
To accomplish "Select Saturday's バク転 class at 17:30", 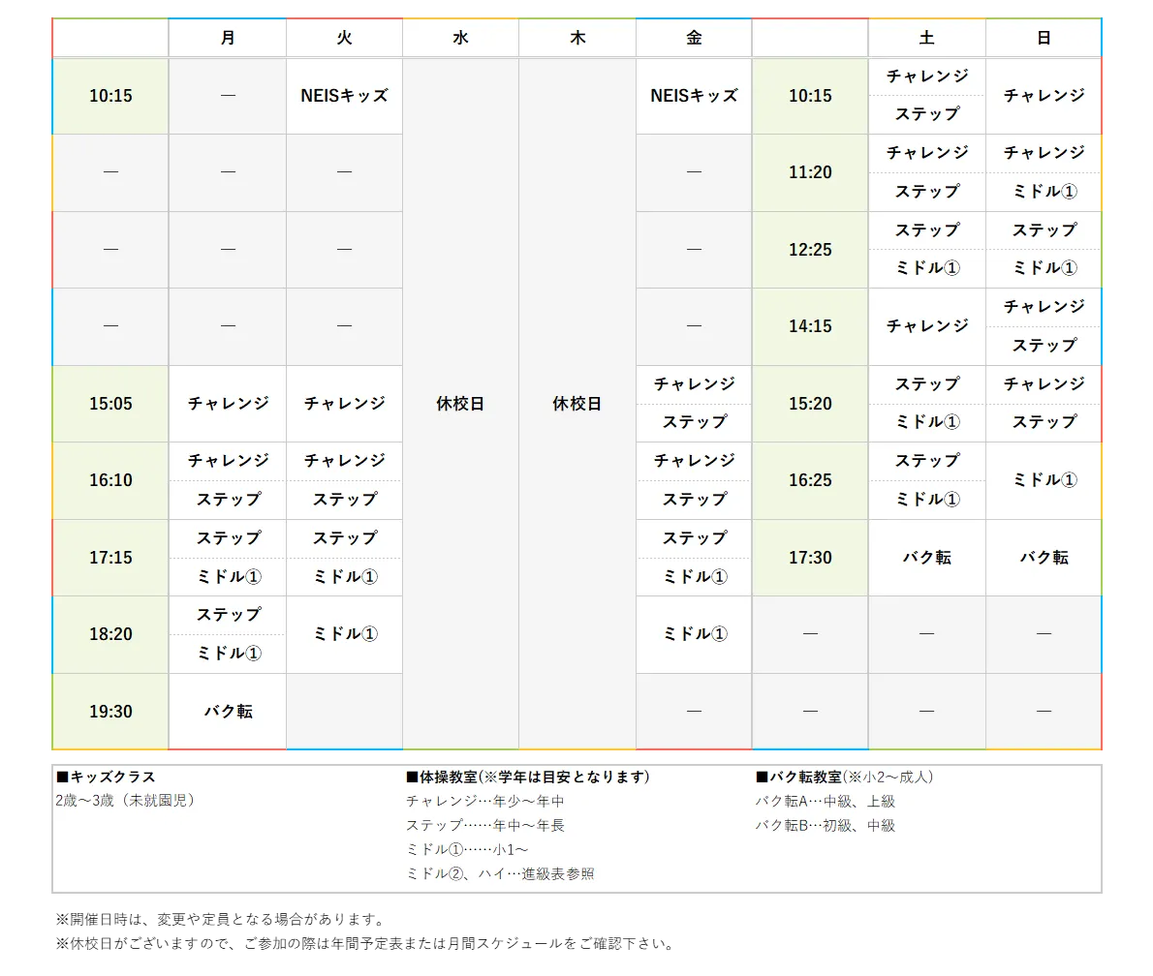I will coord(926,558).
